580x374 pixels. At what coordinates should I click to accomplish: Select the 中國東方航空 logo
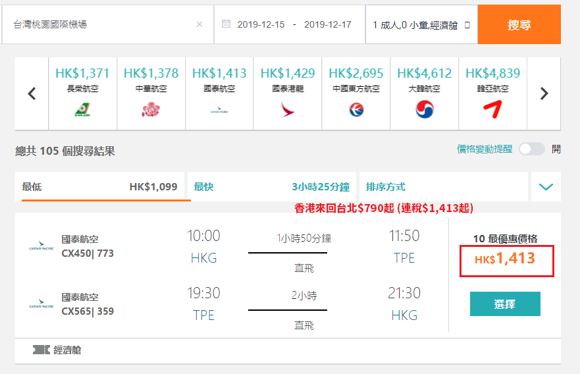click(x=356, y=109)
